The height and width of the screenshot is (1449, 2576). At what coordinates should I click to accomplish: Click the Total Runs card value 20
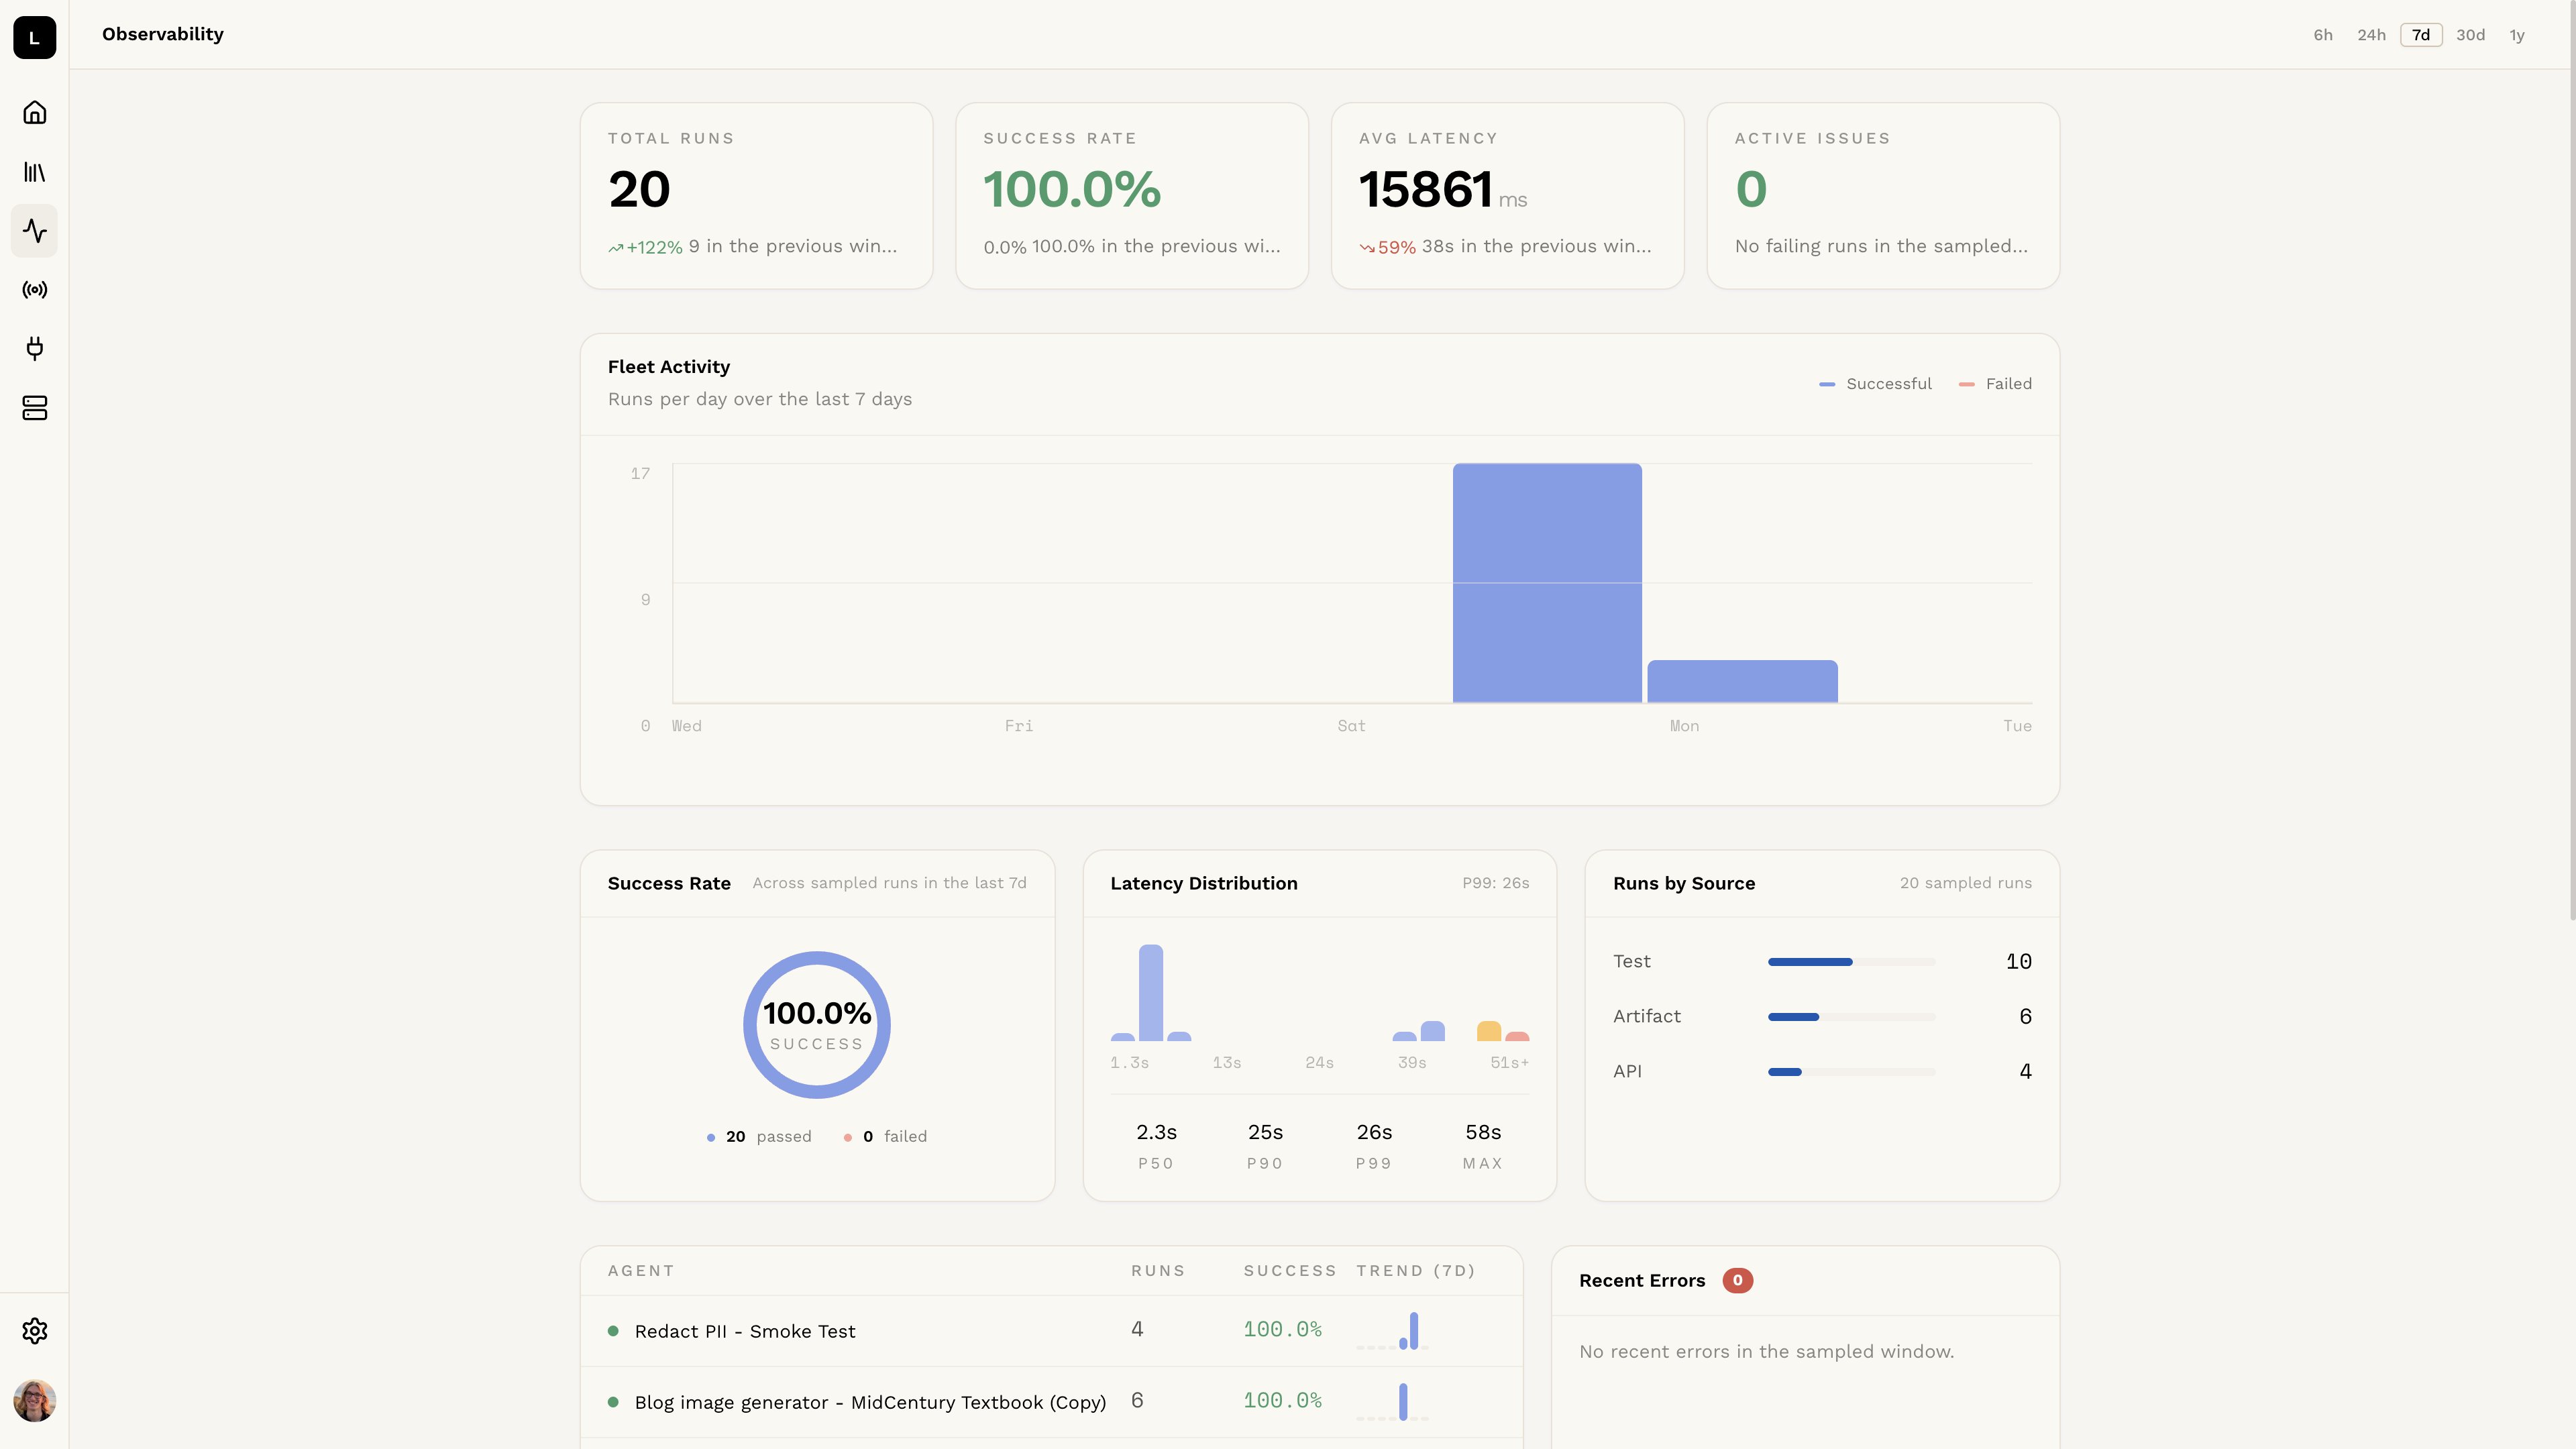point(639,189)
